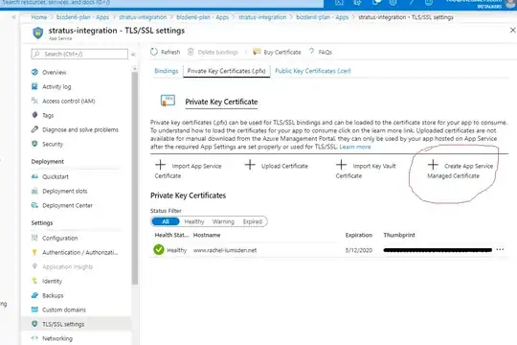Open Overview in the sidebar

coord(54,72)
